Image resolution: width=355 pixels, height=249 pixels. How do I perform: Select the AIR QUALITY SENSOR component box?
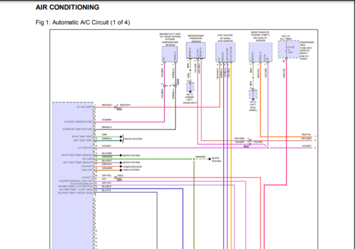pos(260,52)
